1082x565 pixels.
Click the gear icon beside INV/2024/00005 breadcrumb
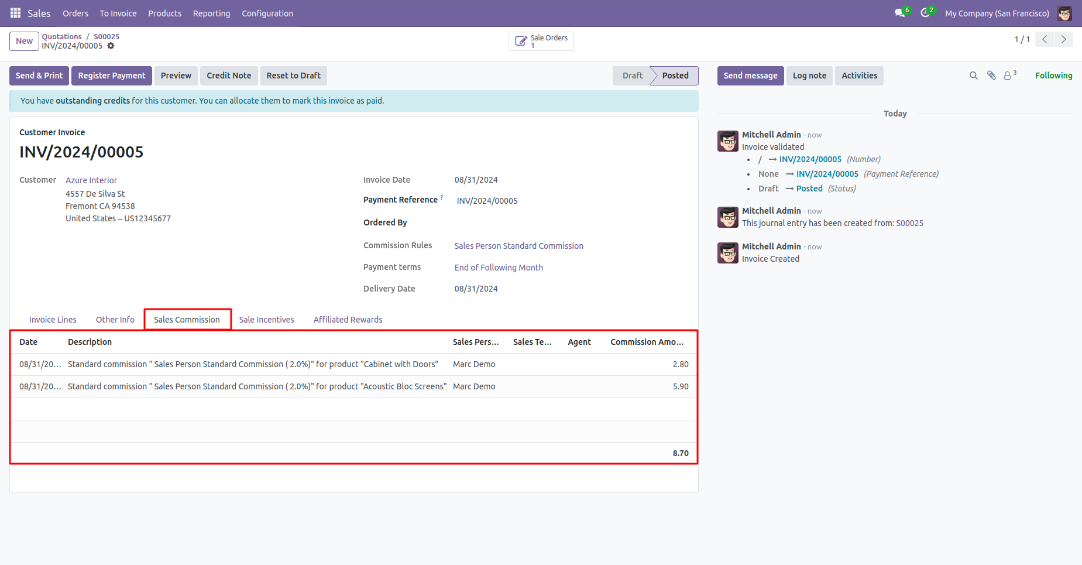pyautogui.click(x=111, y=46)
